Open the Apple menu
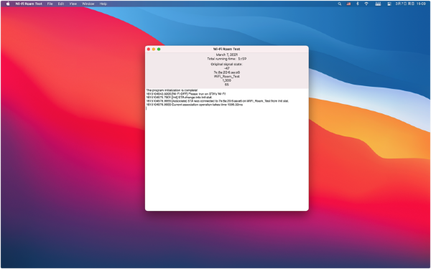 (x=8, y=4)
